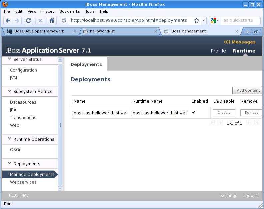
Task: Remove the jboss-as-helloworld-jsf.war deployment
Action: pos(251,113)
